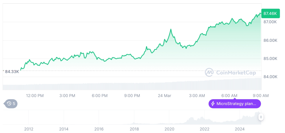The width and height of the screenshot is (285, 133).
Task: Click the 84.33K opening price label
Action: pos(12,71)
